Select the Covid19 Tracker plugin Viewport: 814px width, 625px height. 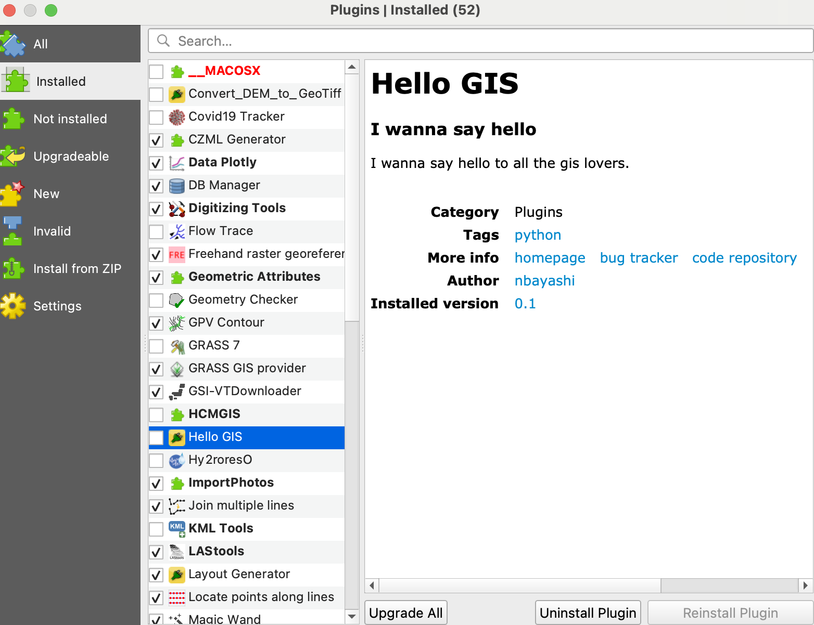(x=237, y=116)
